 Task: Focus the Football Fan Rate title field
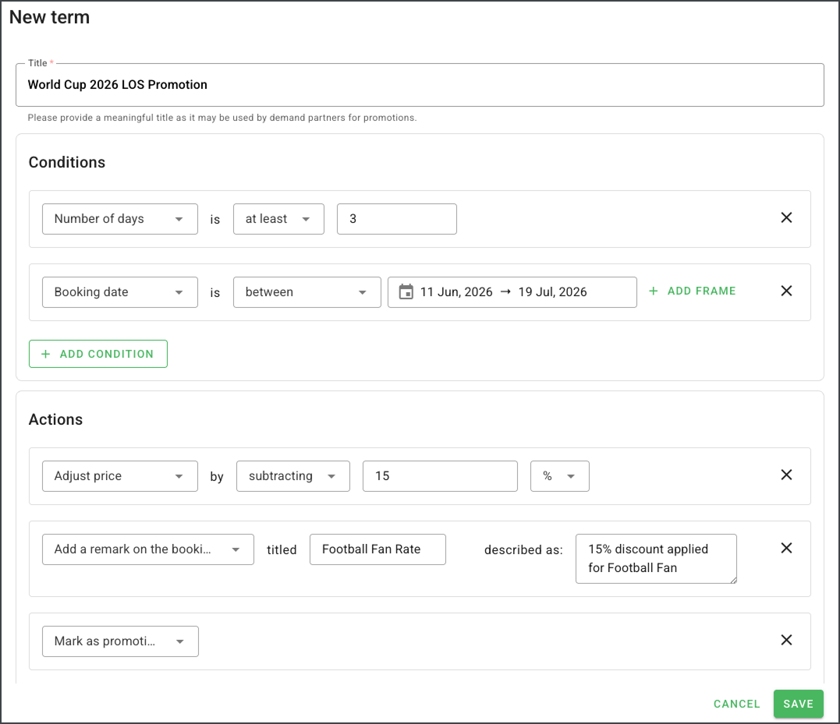[377, 549]
